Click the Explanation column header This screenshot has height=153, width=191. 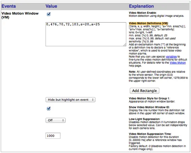[141, 6]
